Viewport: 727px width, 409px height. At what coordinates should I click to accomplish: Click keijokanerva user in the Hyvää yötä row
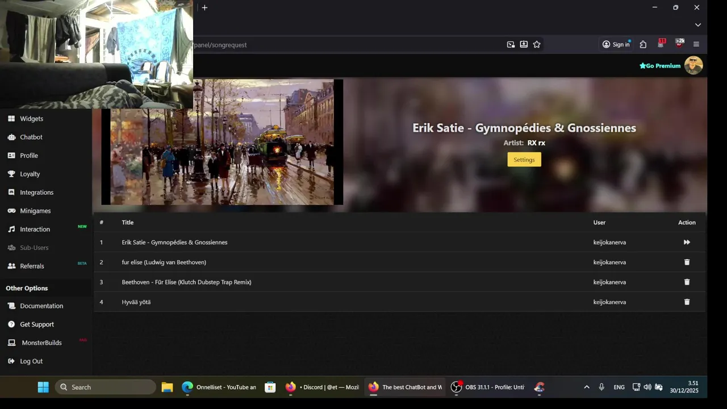point(609,302)
